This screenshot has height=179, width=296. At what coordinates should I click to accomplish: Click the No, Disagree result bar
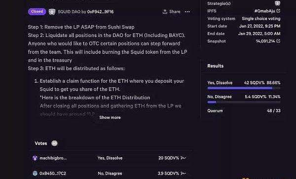tap(244, 102)
